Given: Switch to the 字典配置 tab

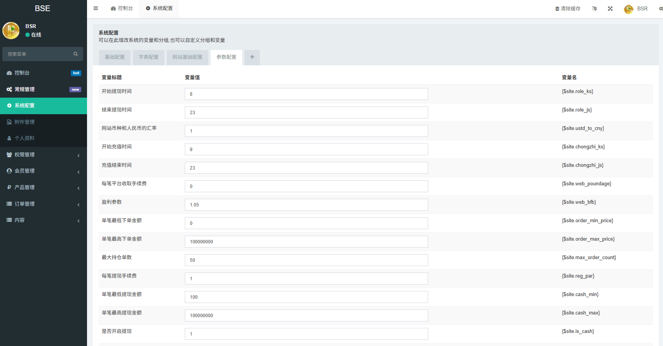Looking at the screenshot, I should pyautogui.click(x=149, y=57).
